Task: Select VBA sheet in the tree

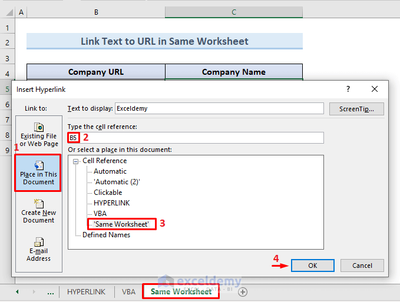Action: pos(100,214)
